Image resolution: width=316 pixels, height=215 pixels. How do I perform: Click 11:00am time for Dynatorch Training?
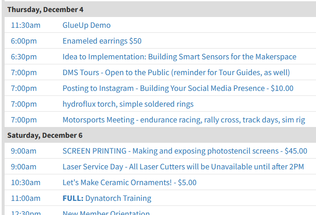[x=25, y=198]
